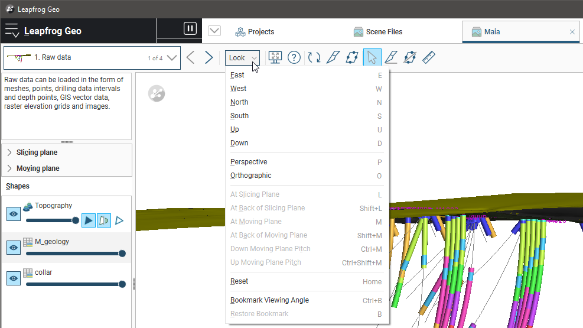Click the share icon in scene view
The height and width of the screenshot is (328, 583).
(157, 93)
